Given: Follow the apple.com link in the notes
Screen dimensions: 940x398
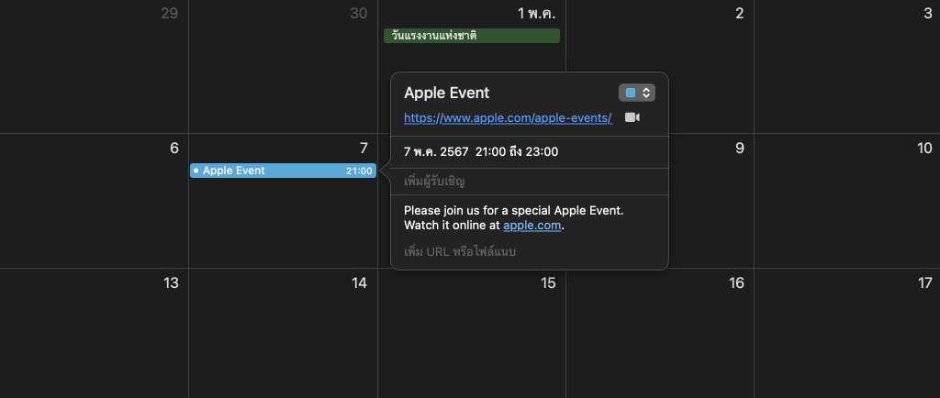Looking at the screenshot, I should pos(532,225).
